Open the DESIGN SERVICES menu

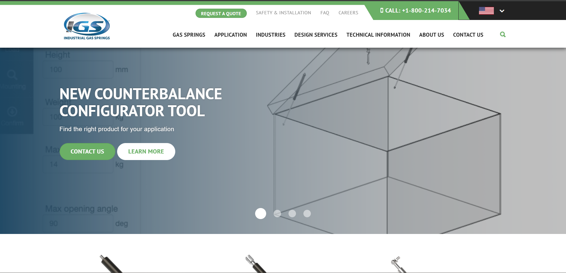pos(316,35)
